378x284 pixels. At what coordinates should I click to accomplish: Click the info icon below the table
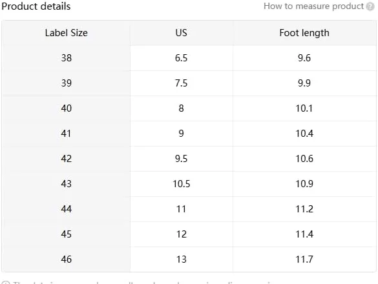[x=6, y=283]
